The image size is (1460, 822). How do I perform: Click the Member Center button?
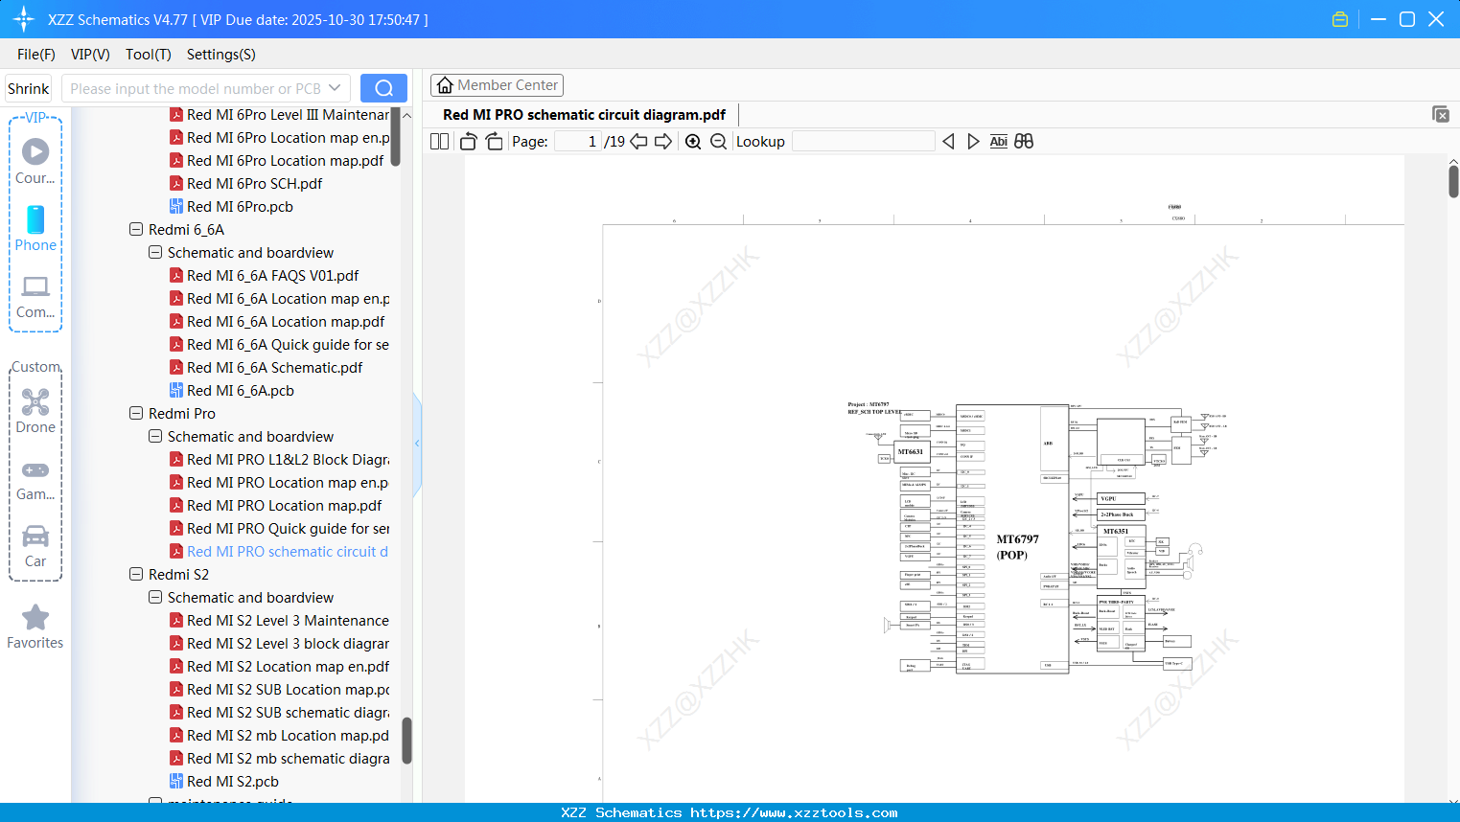pyautogui.click(x=497, y=84)
